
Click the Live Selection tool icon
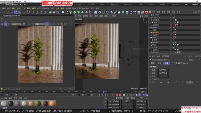(8, 12)
